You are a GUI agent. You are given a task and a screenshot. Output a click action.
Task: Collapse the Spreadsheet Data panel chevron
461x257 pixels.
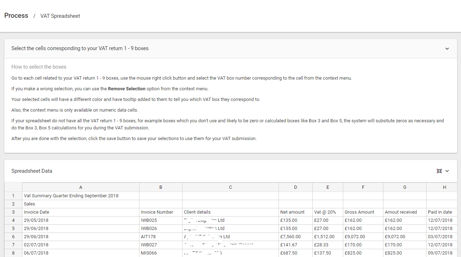pos(447,171)
